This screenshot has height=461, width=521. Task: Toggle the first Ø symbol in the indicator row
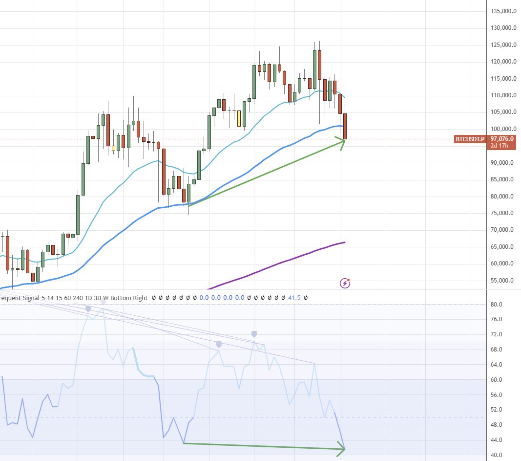point(154,298)
